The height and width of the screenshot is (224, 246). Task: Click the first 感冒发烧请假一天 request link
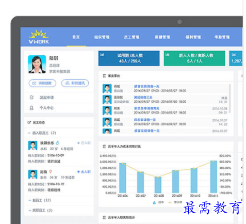pos(146,86)
